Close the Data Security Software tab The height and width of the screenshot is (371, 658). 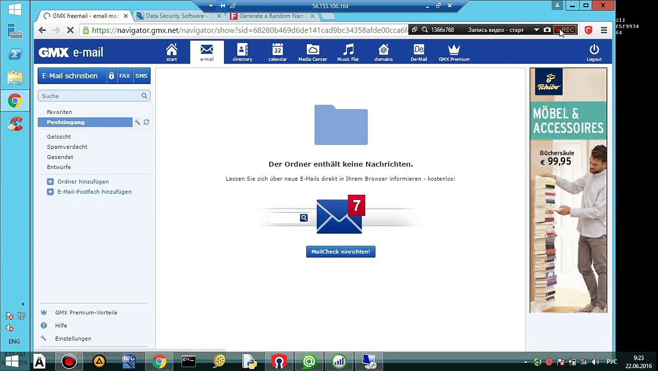pos(219,16)
